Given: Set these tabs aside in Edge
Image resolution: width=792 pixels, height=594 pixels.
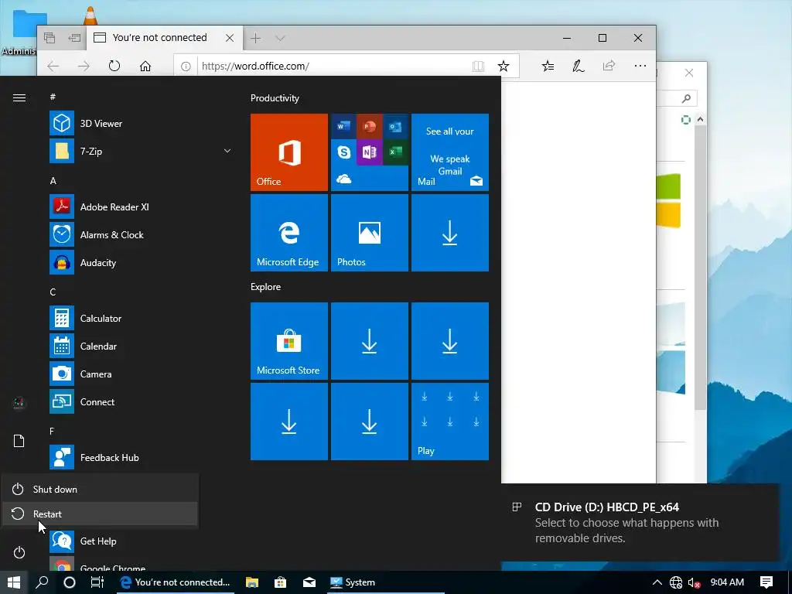Looking at the screenshot, I should pos(74,38).
